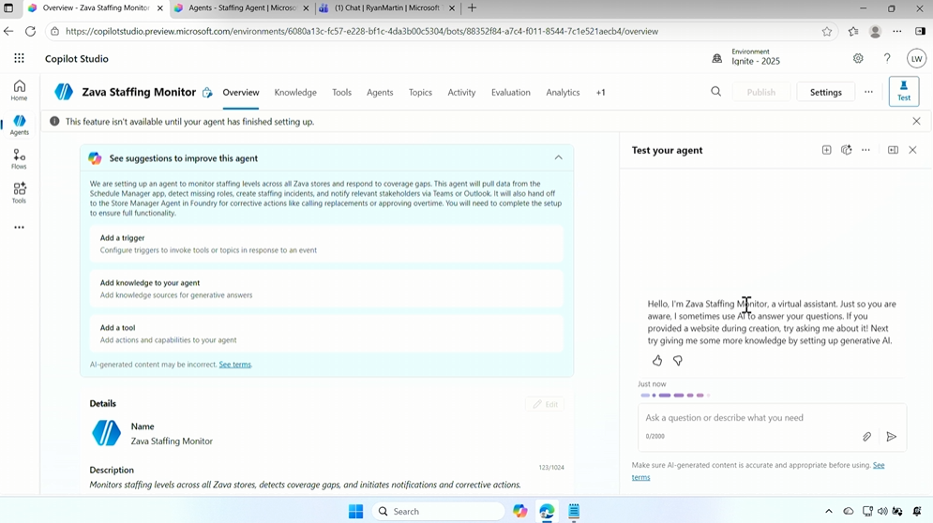Open Tools in left sidebar
Screen dimensions: 933x523
19,193
